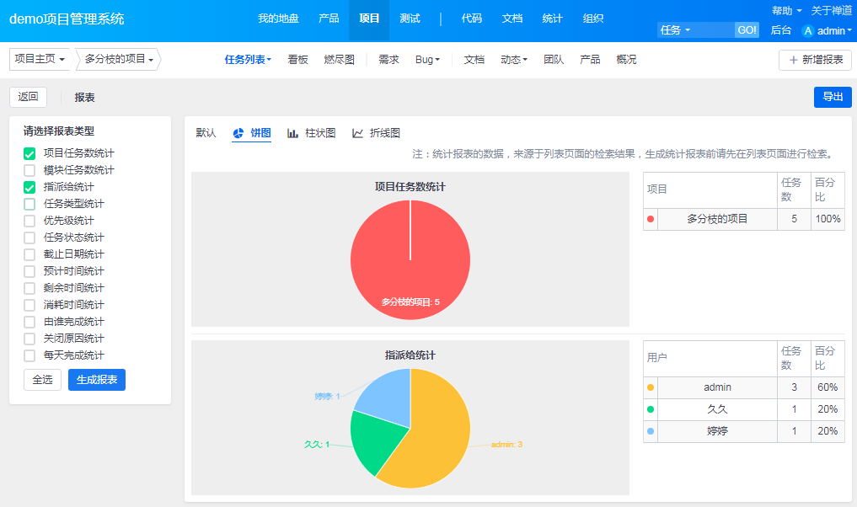Open the 多分枝的项目 project selector
Image resolution: width=857 pixels, height=507 pixels.
(x=119, y=60)
